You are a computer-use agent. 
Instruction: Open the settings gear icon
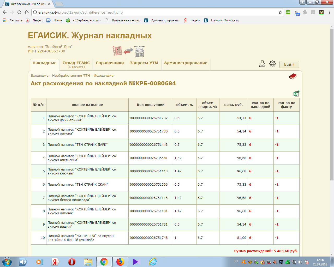pyautogui.click(x=272, y=64)
